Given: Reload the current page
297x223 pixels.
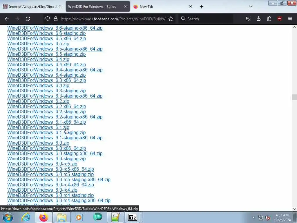Looking at the screenshot, I should click(28, 19).
